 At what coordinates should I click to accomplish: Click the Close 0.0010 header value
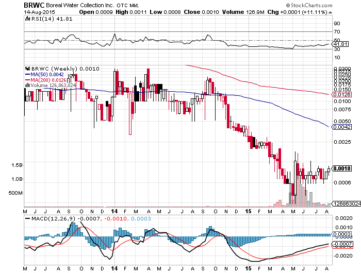pos(201,12)
